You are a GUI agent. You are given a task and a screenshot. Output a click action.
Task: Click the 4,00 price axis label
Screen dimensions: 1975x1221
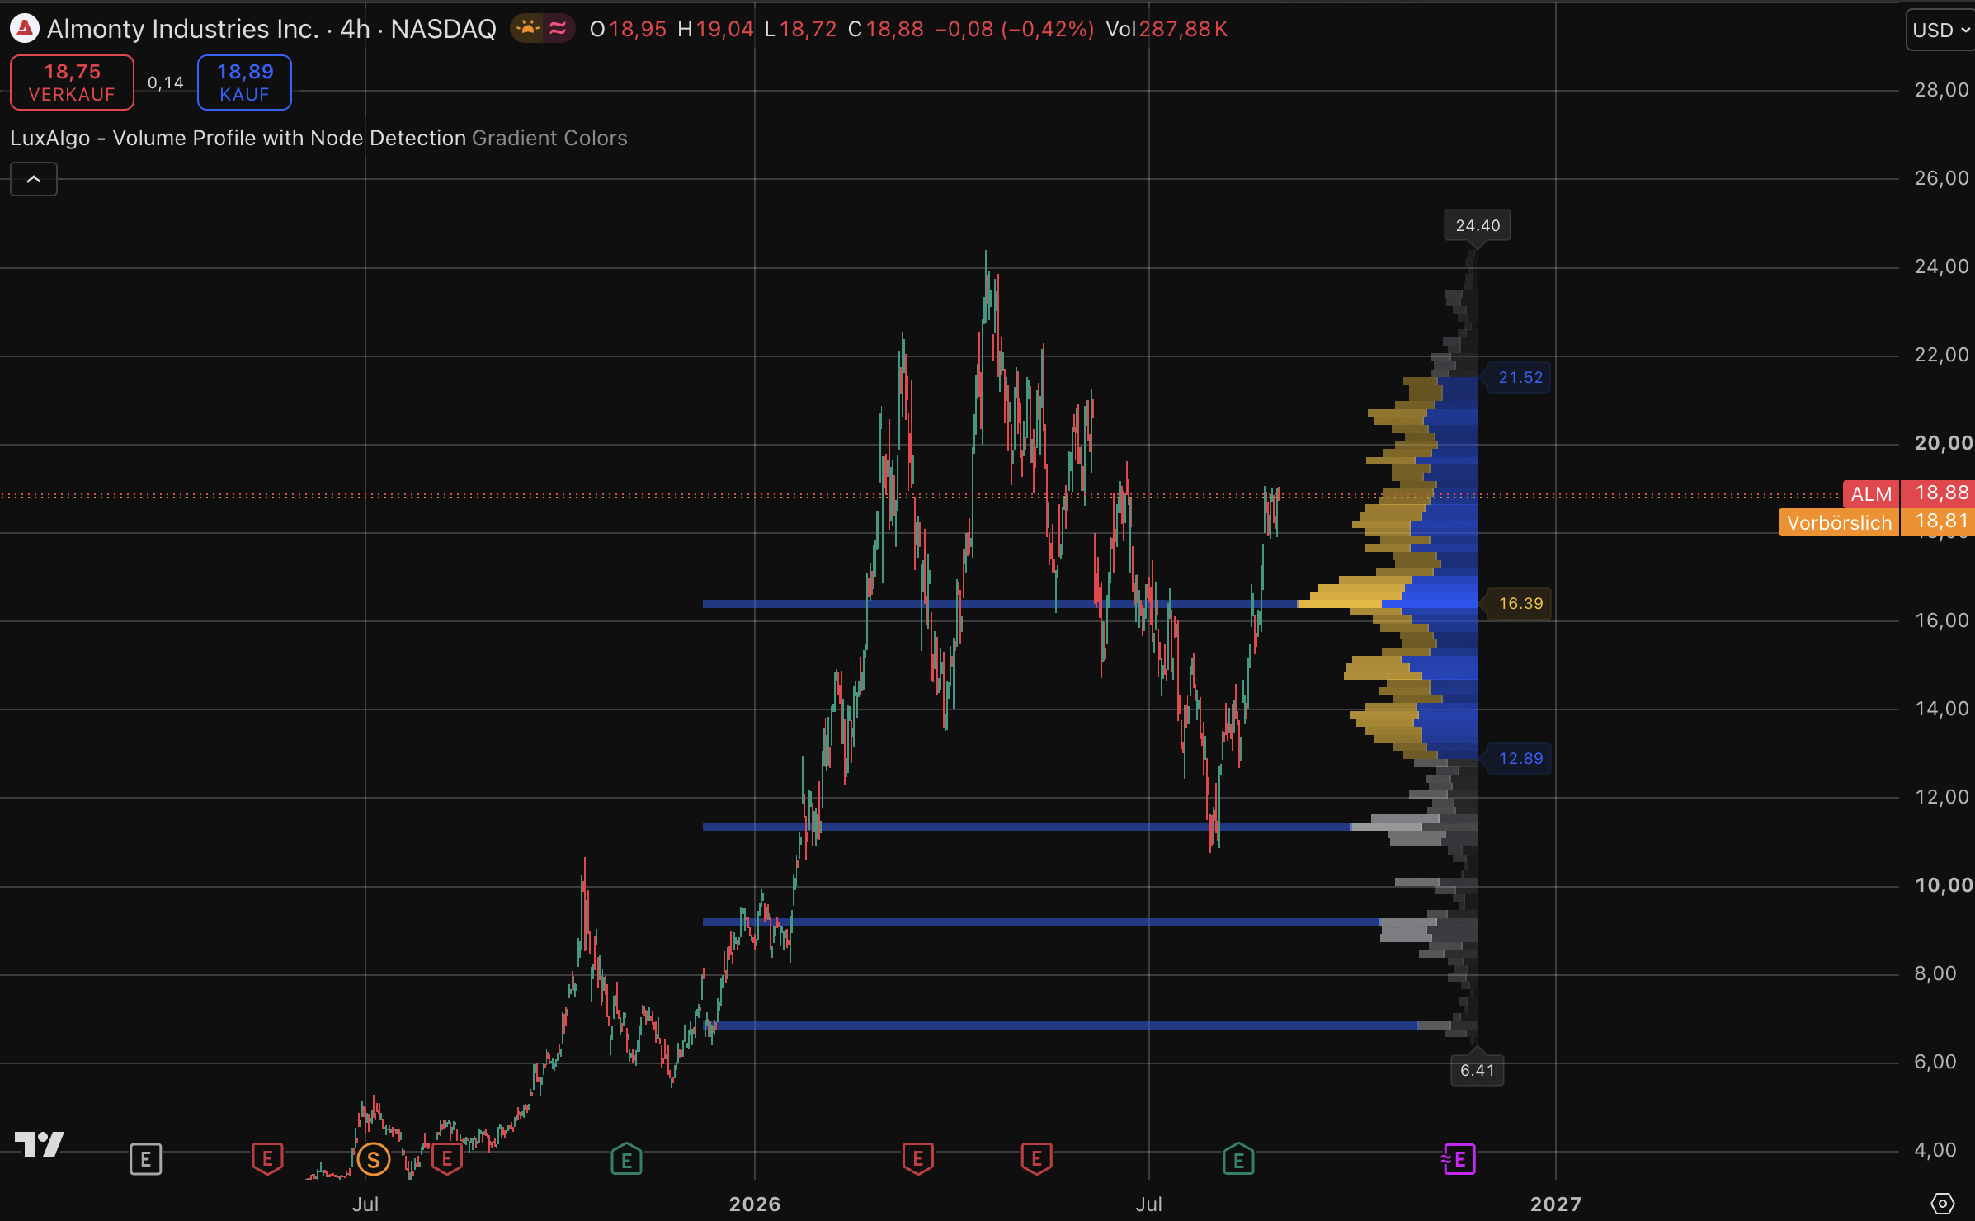click(1935, 1150)
